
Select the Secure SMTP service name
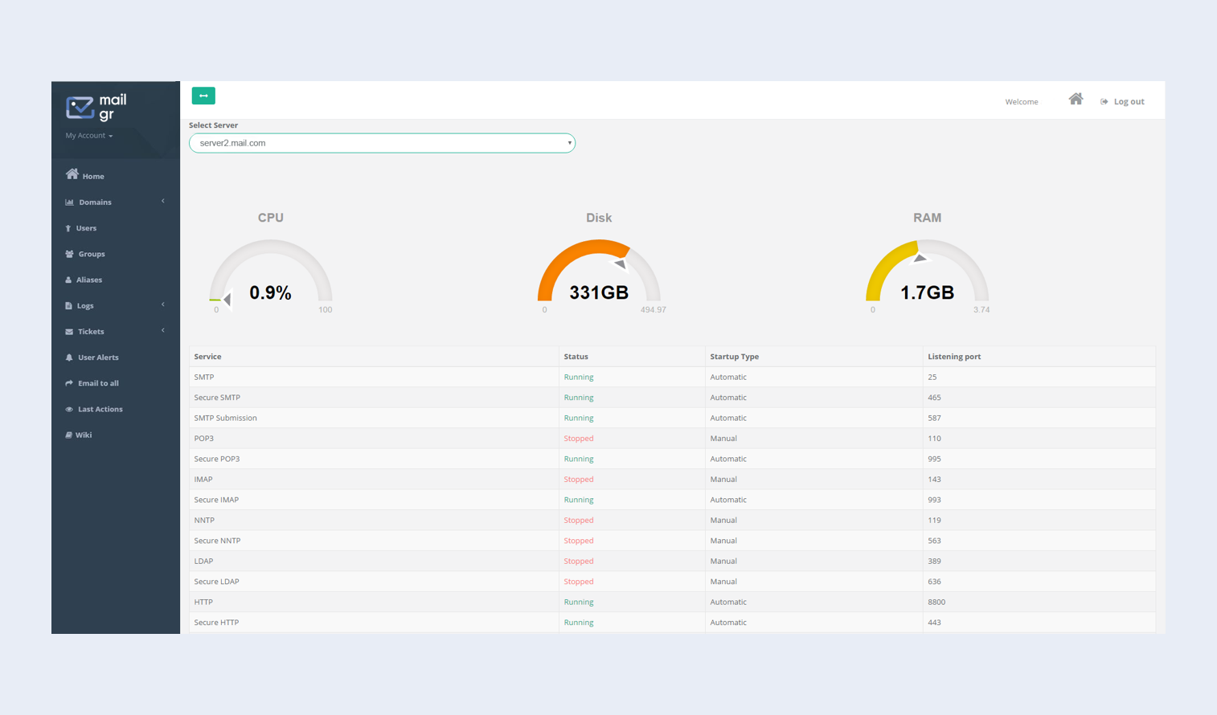click(217, 398)
